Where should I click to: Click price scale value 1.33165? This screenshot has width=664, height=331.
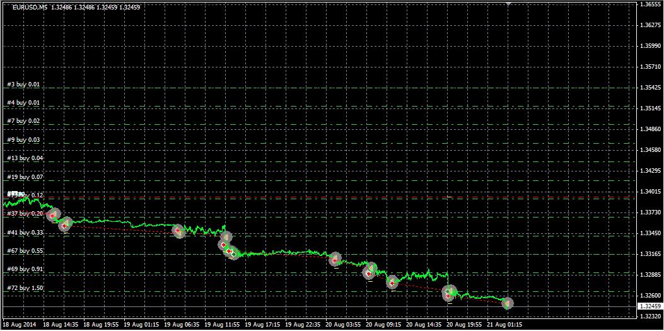651,254
